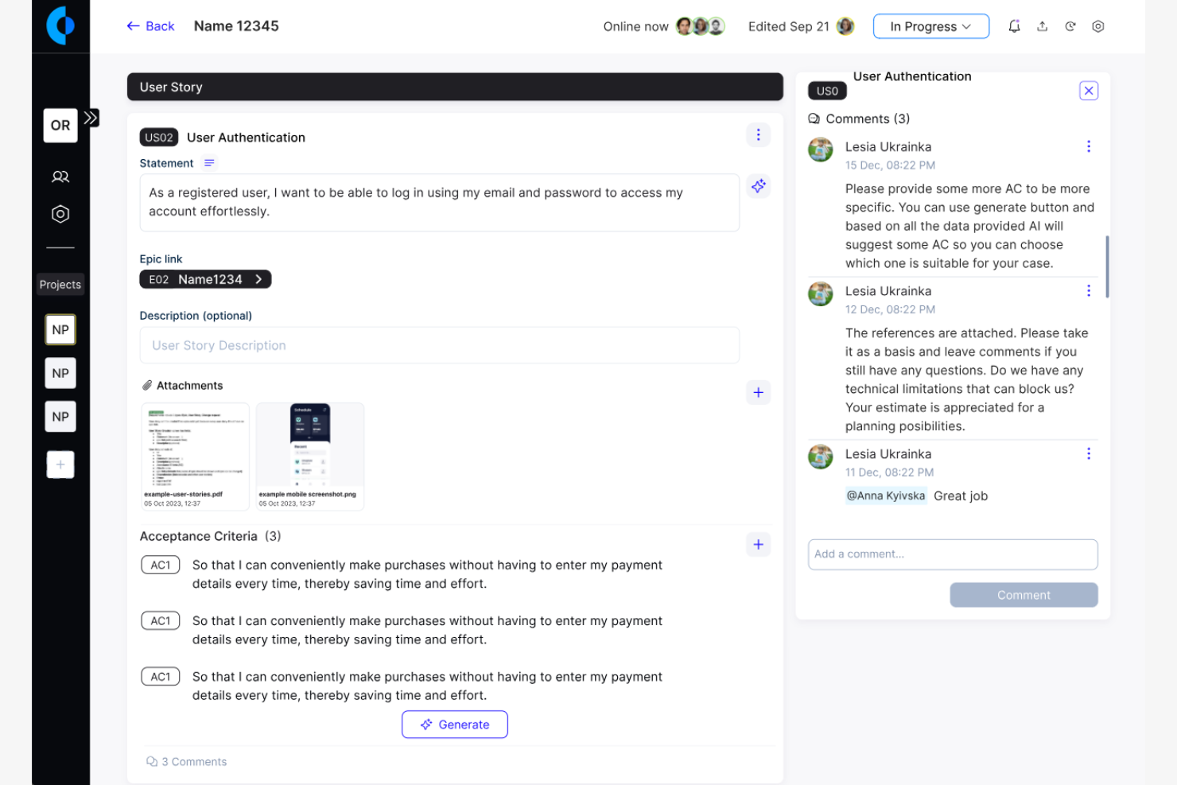Open the OR organization tile
Image resolution: width=1177 pixels, height=785 pixels.
point(60,126)
